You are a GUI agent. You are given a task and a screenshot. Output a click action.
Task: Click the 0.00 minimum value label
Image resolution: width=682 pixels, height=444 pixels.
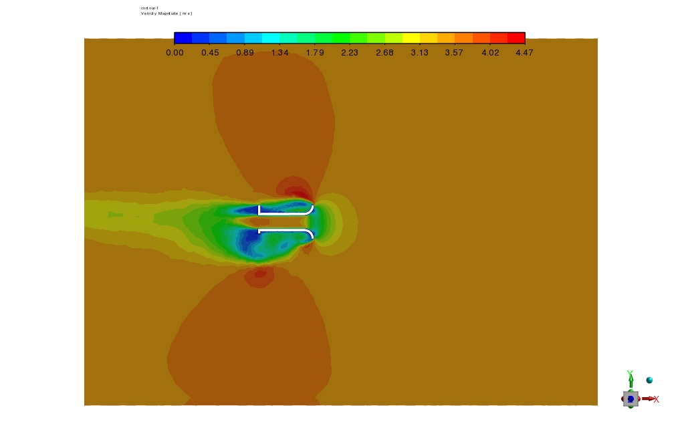tap(175, 53)
